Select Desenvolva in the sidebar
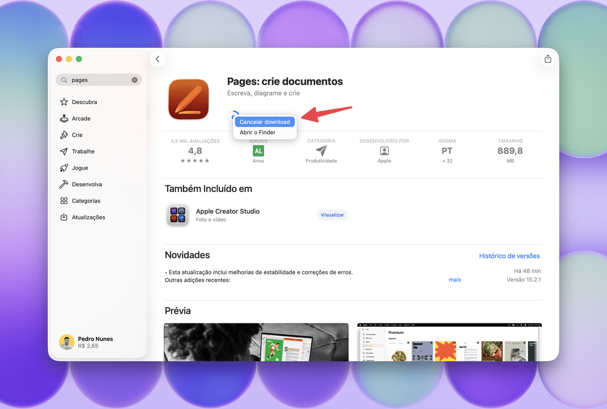Screen dimensions: 607x409 (x=87, y=184)
